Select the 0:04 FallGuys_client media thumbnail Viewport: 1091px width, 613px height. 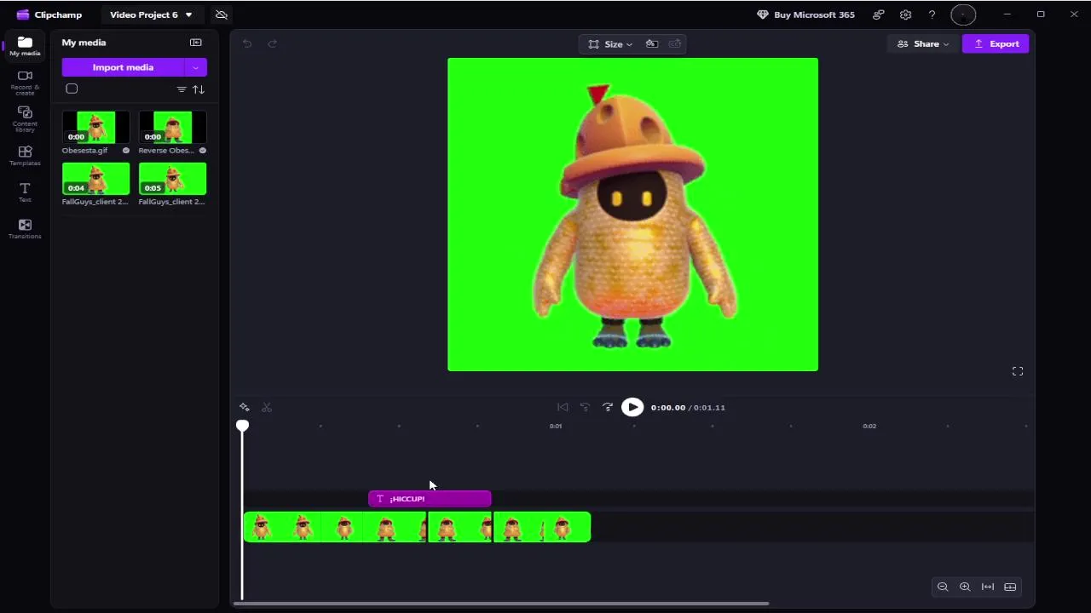click(x=95, y=179)
